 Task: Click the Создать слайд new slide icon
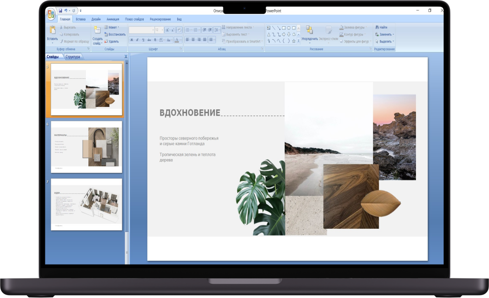(x=97, y=30)
